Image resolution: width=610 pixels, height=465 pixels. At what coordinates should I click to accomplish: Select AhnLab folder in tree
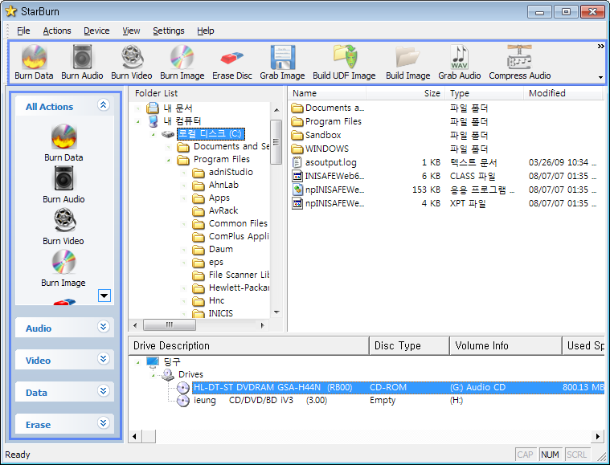pos(216,185)
